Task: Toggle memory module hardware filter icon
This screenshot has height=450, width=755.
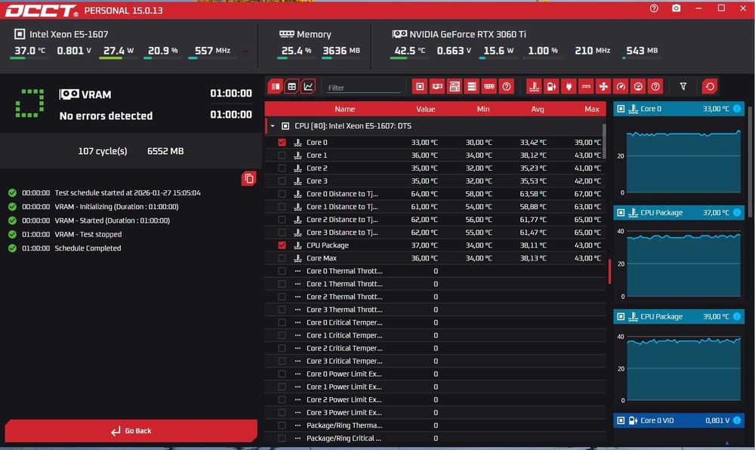Action: tap(489, 87)
